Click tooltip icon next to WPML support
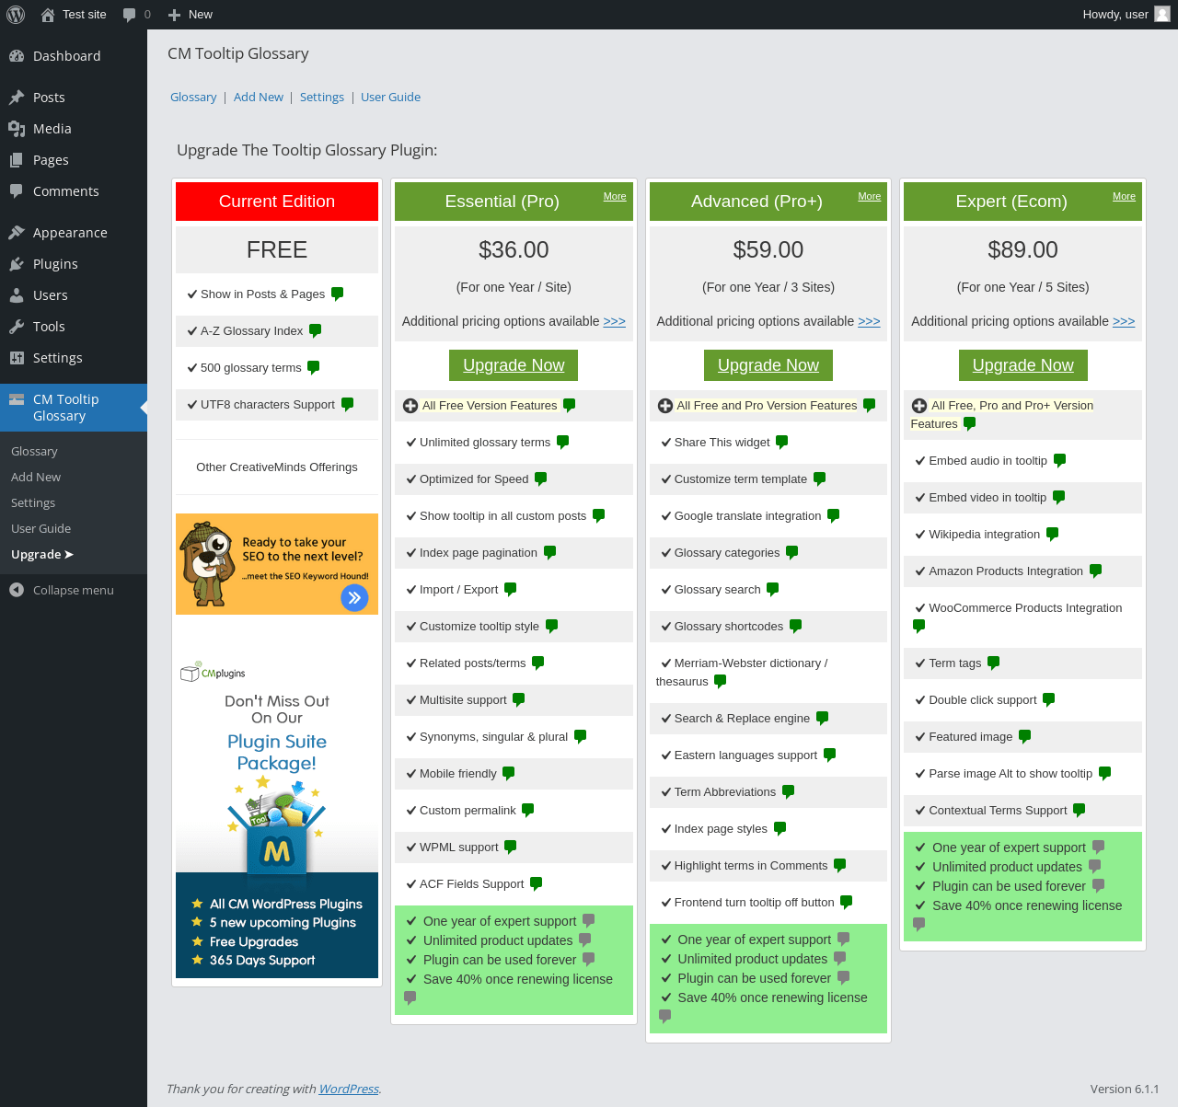 tap(510, 848)
